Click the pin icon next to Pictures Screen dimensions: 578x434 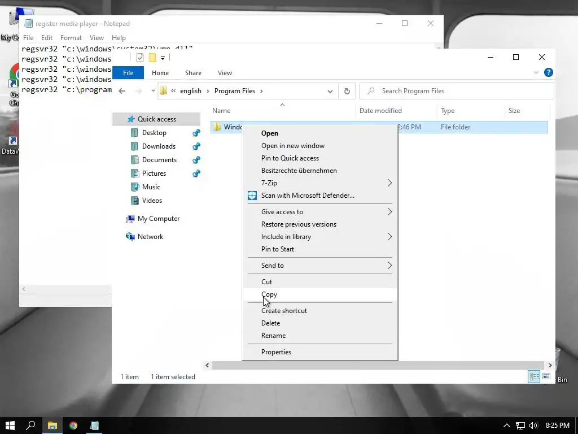[x=196, y=173]
